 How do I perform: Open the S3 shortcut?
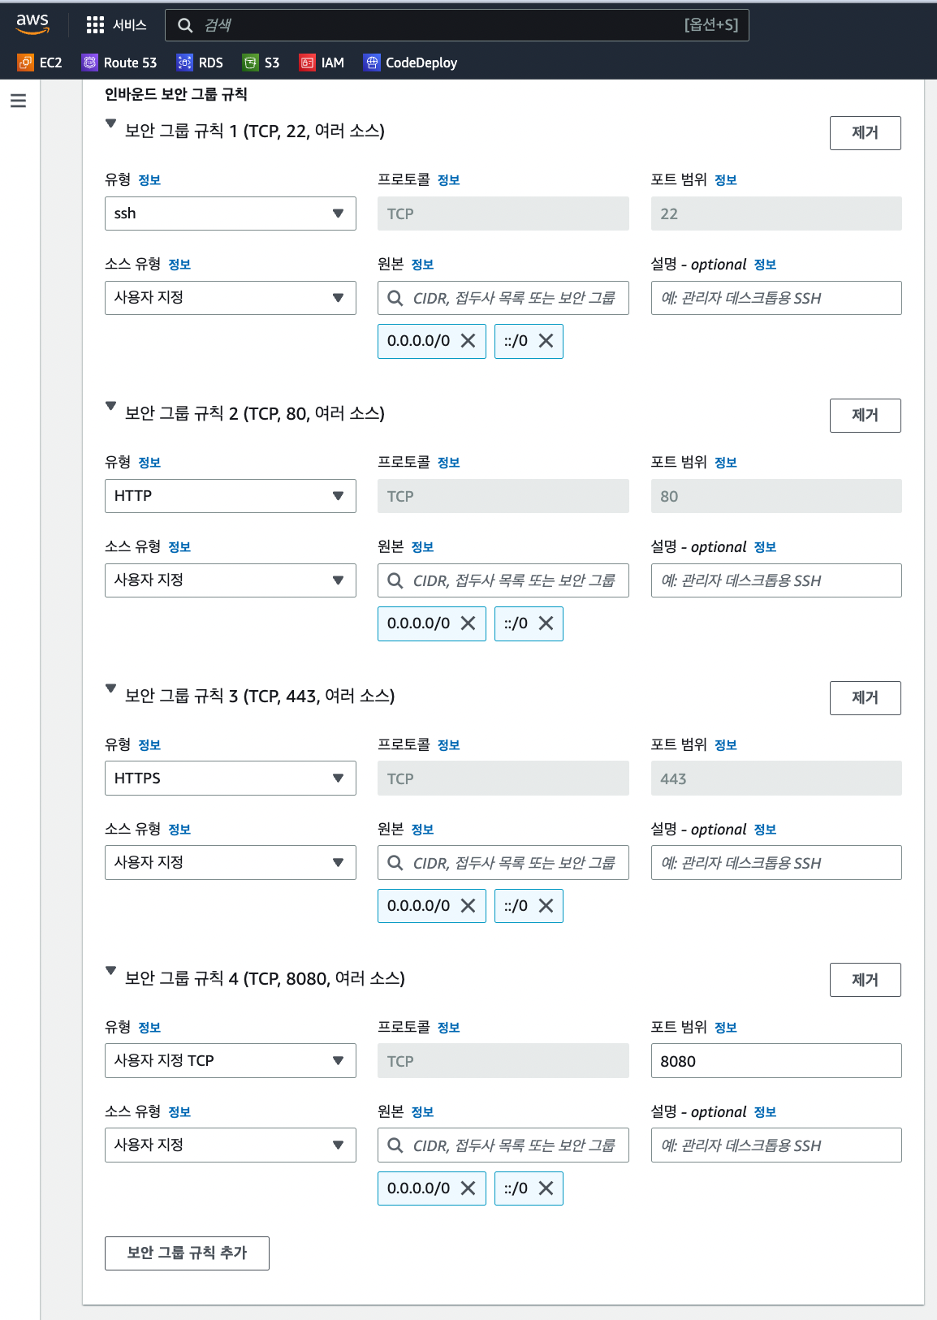(x=261, y=63)
